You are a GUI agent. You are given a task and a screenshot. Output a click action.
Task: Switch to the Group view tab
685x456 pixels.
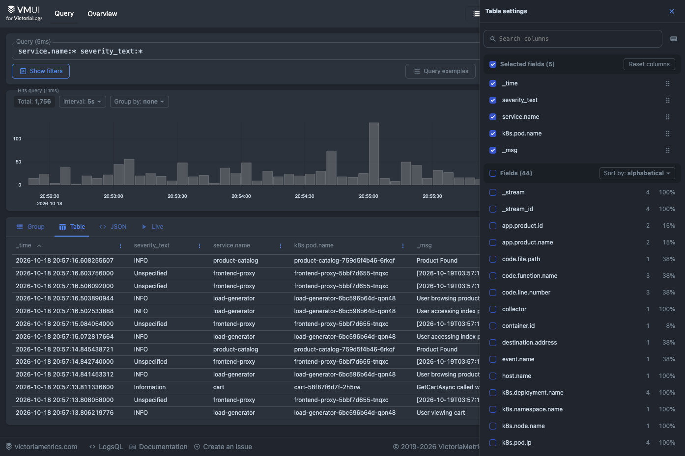coord(30,227)
